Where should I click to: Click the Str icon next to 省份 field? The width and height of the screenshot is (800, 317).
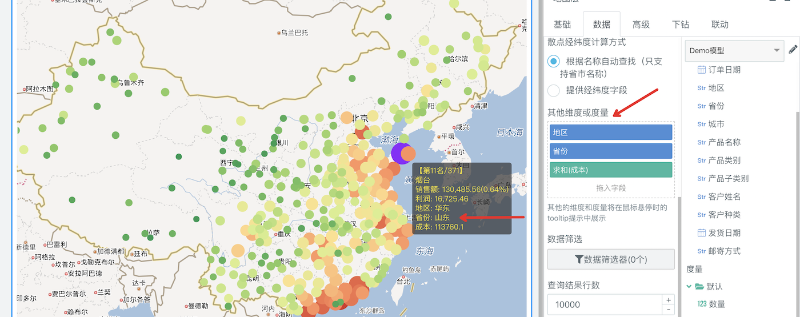(702, 106)
